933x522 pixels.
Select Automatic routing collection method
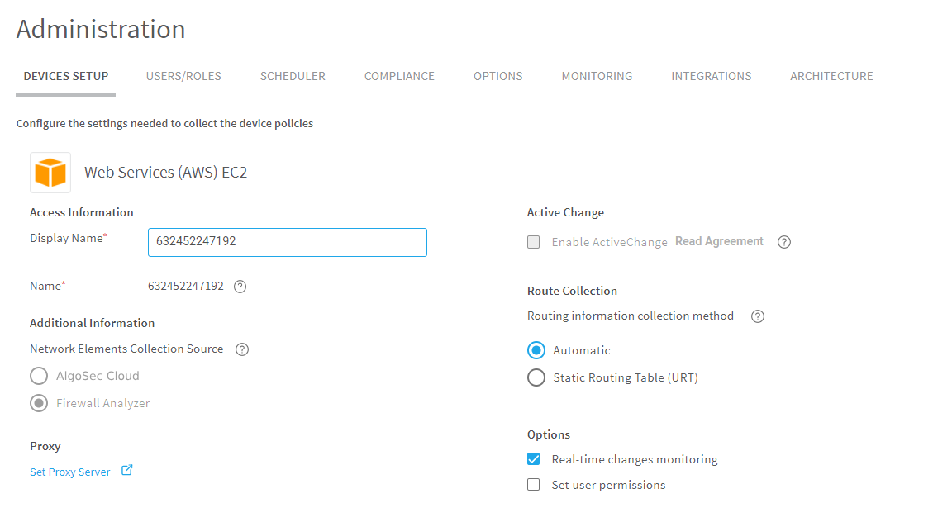pyautogui.click(x=536, y=350)
